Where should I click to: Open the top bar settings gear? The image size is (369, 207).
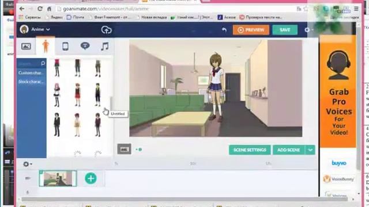pyautogui.click(x=307, y=30)
